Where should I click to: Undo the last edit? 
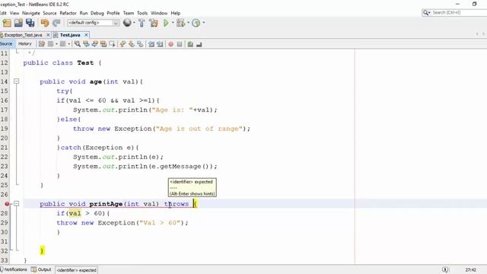(x=45, y=23)
